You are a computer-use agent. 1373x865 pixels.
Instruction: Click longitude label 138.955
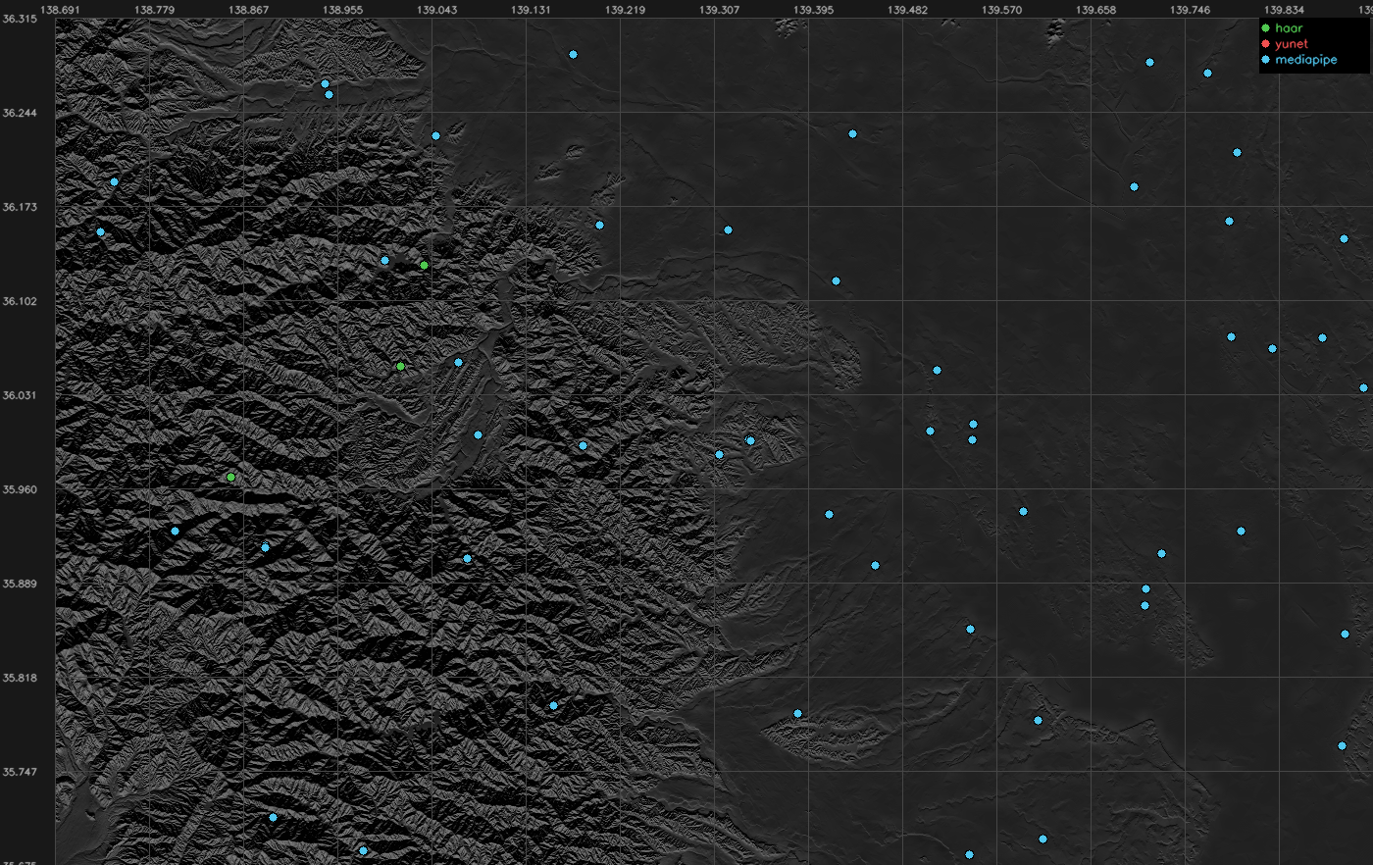coord(342,10)
